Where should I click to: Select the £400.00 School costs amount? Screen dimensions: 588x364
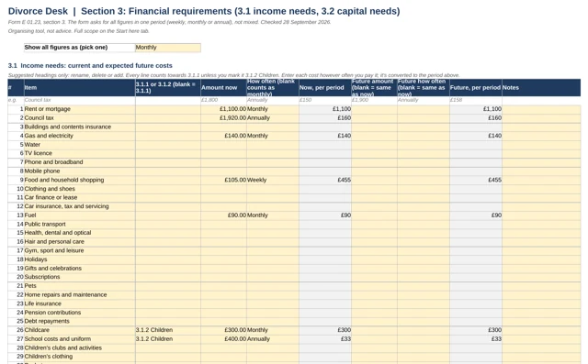click(x=223, y=339)
